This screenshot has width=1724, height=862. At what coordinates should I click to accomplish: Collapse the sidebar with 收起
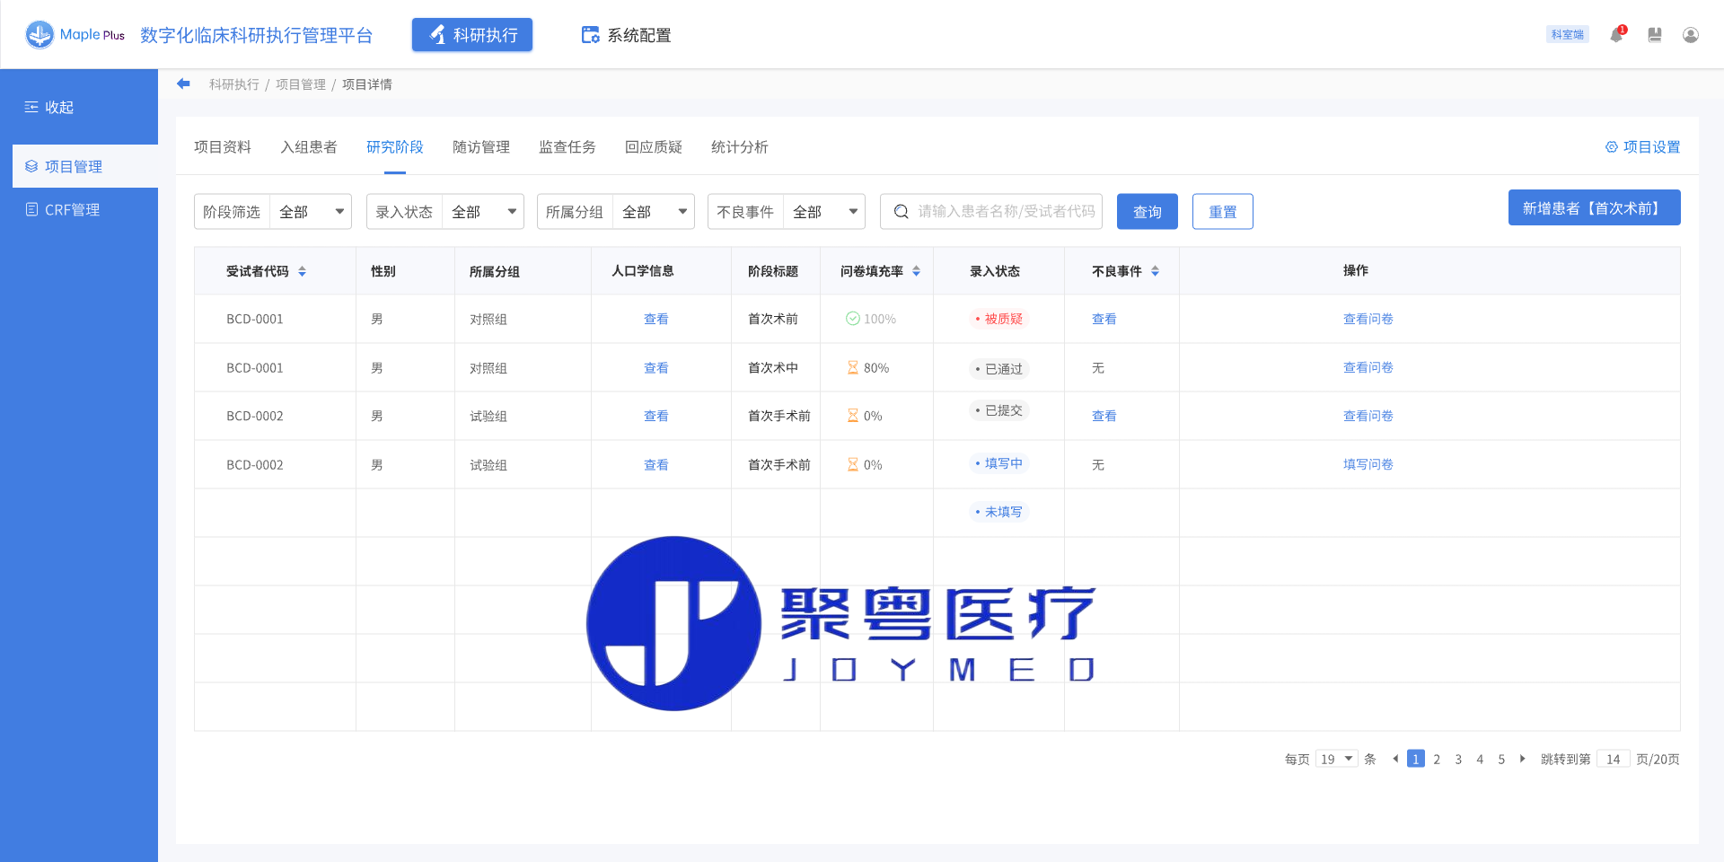(49, 107)
